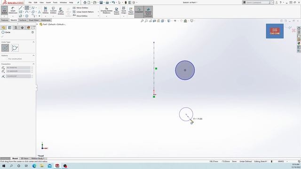Image resolution: width=301 pixels, height=169 pixels.
Task: Switch to the PropertyManager tab
Action: tap(9, 28)
